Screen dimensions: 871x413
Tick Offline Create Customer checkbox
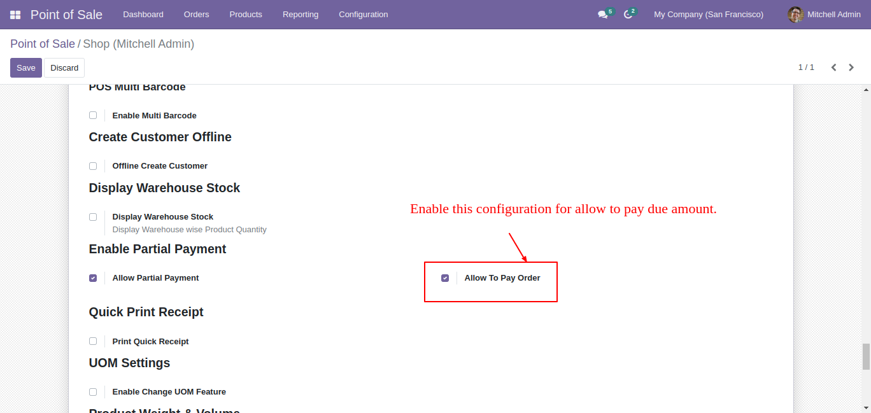pos(93,166)
